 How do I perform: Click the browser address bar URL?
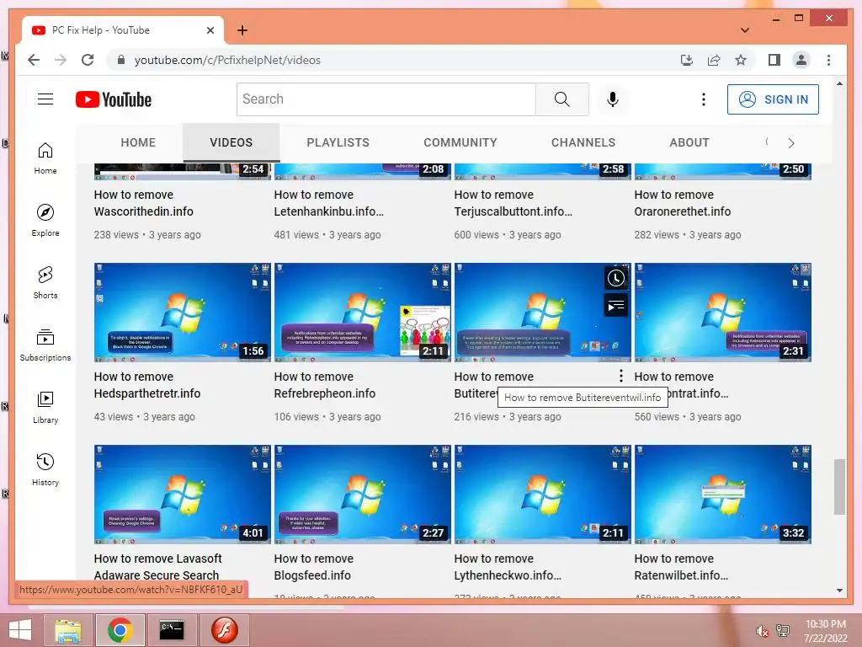tap(227, 60)
